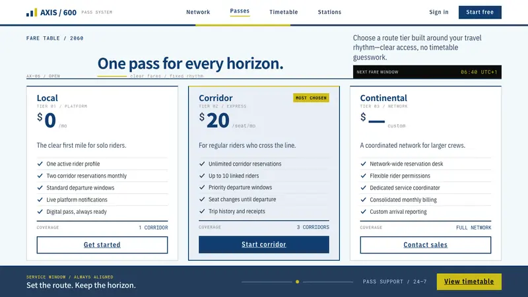
Task: Click checkmark beside Trip history and receipts
Action: click(x=202, y=211)
